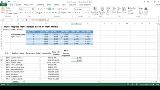Toggle Underline formatting

point(25,12)
